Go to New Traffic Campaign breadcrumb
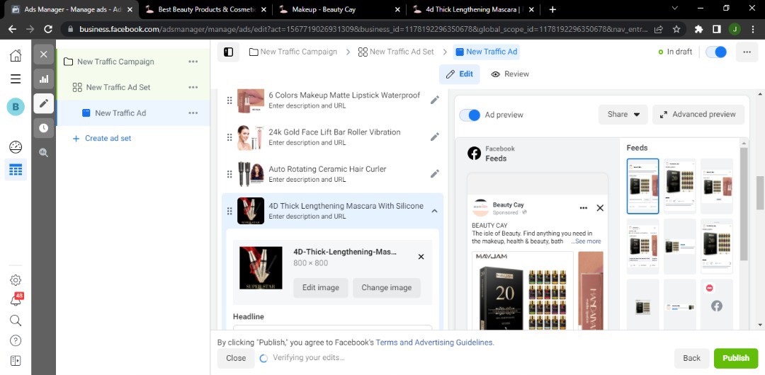765x375 pixels. pos(293,52)
